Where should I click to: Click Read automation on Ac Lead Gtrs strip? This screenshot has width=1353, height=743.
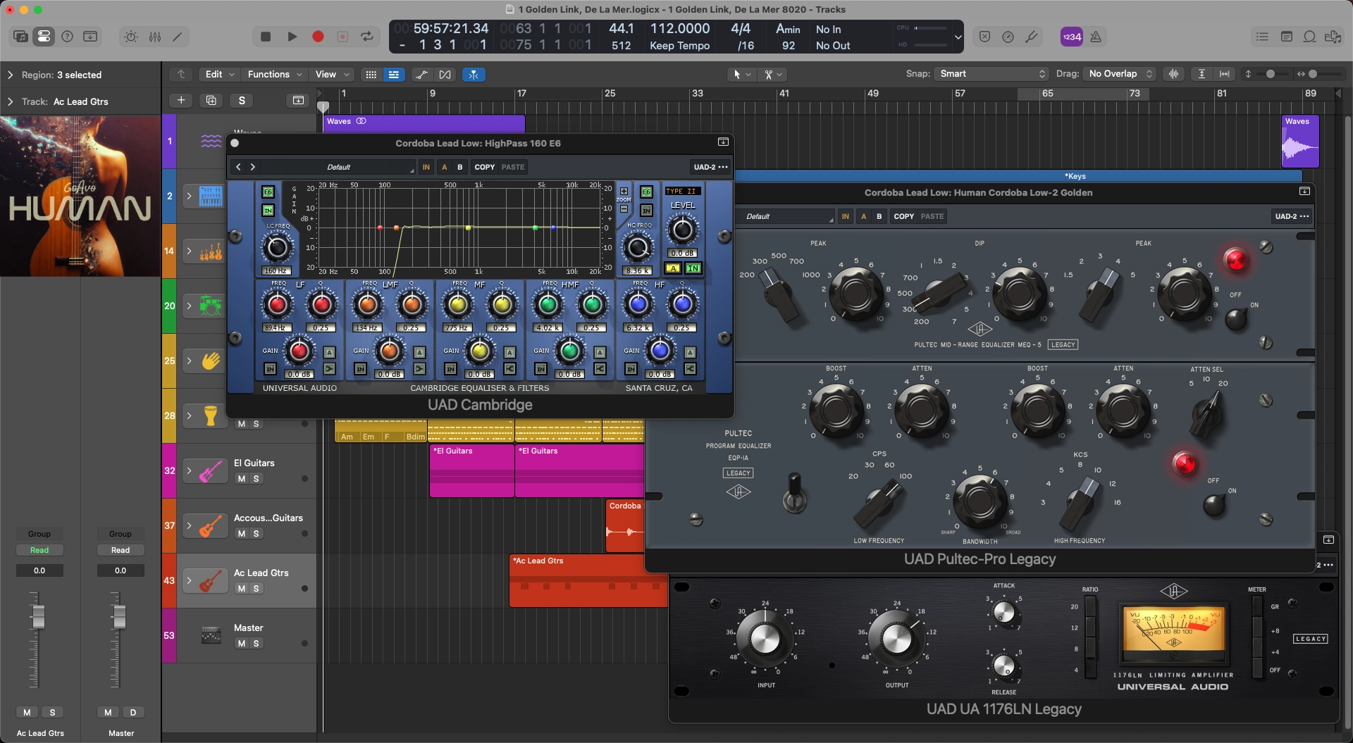pos(39,550)
